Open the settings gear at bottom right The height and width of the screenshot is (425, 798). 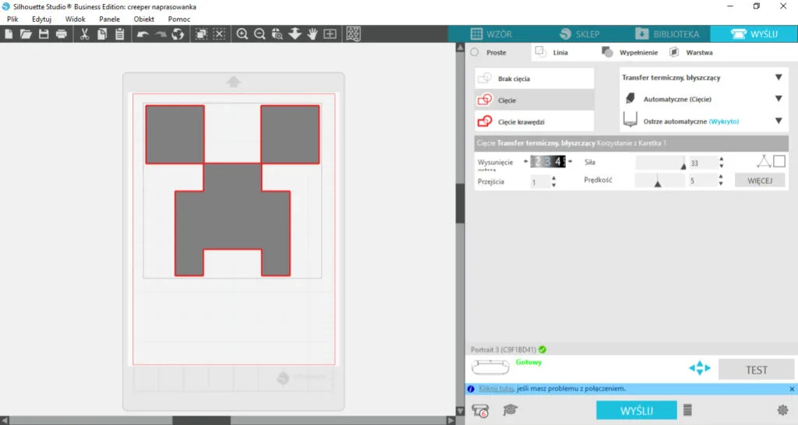[x=782, y=409]
